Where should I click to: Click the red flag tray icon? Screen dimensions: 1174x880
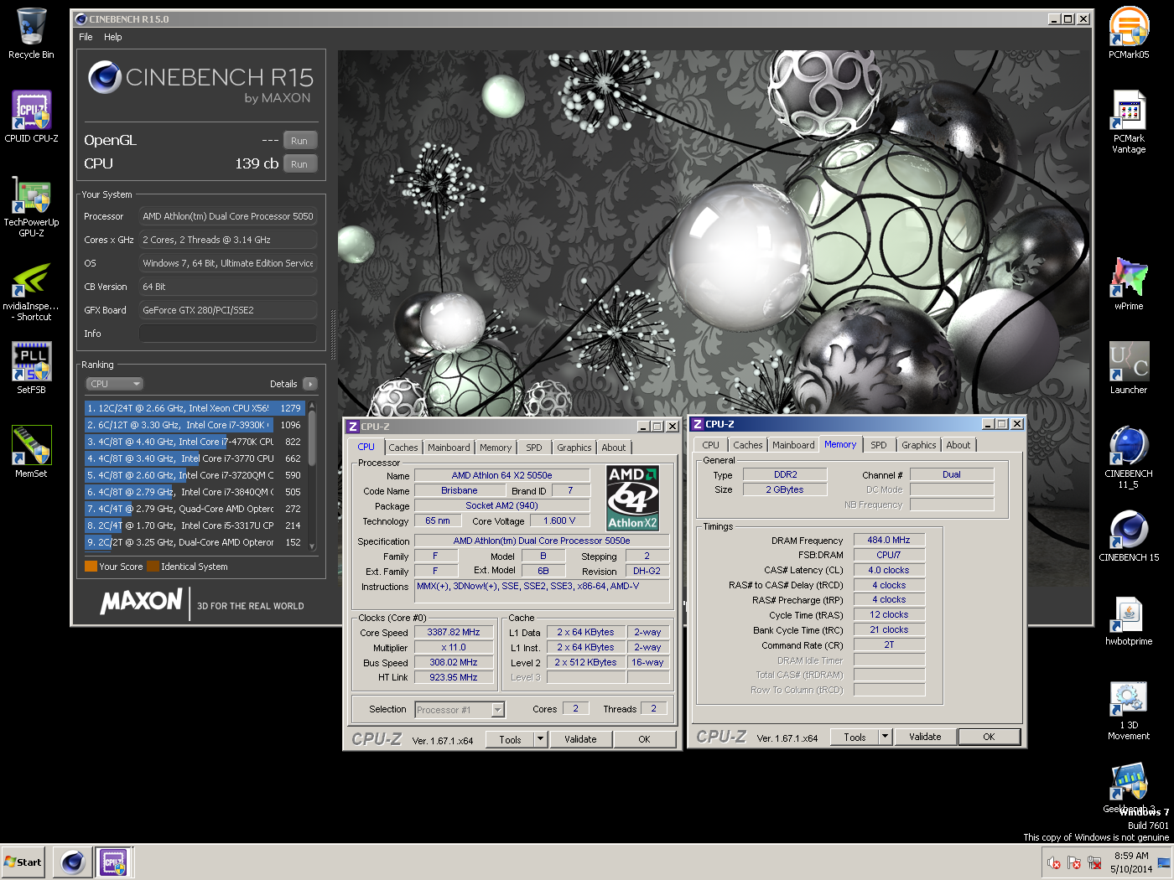tap(1074, 862)
